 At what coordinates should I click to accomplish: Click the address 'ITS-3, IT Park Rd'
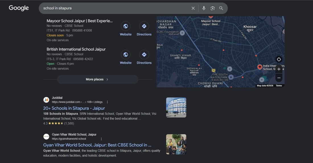59,59
